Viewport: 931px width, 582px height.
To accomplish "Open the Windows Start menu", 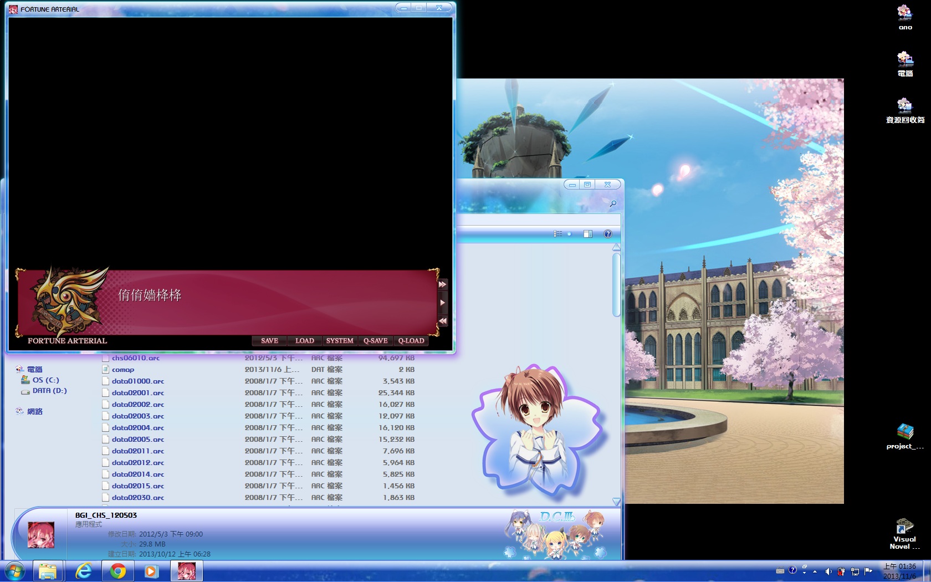I will coord(15,571).
